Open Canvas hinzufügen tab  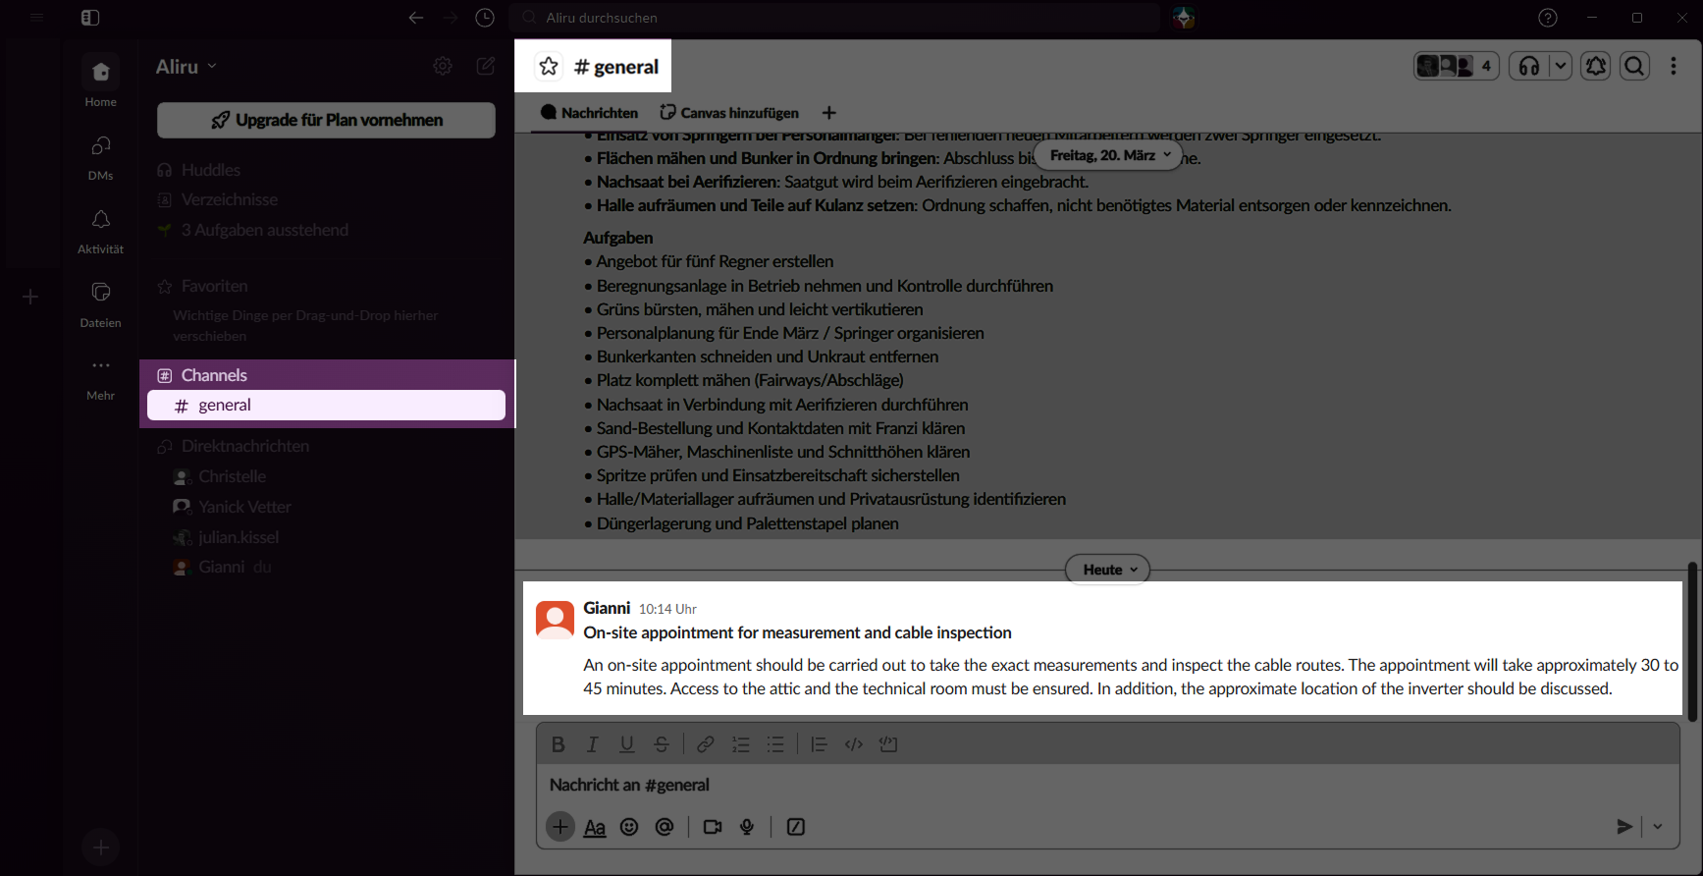tap(729, 113)
